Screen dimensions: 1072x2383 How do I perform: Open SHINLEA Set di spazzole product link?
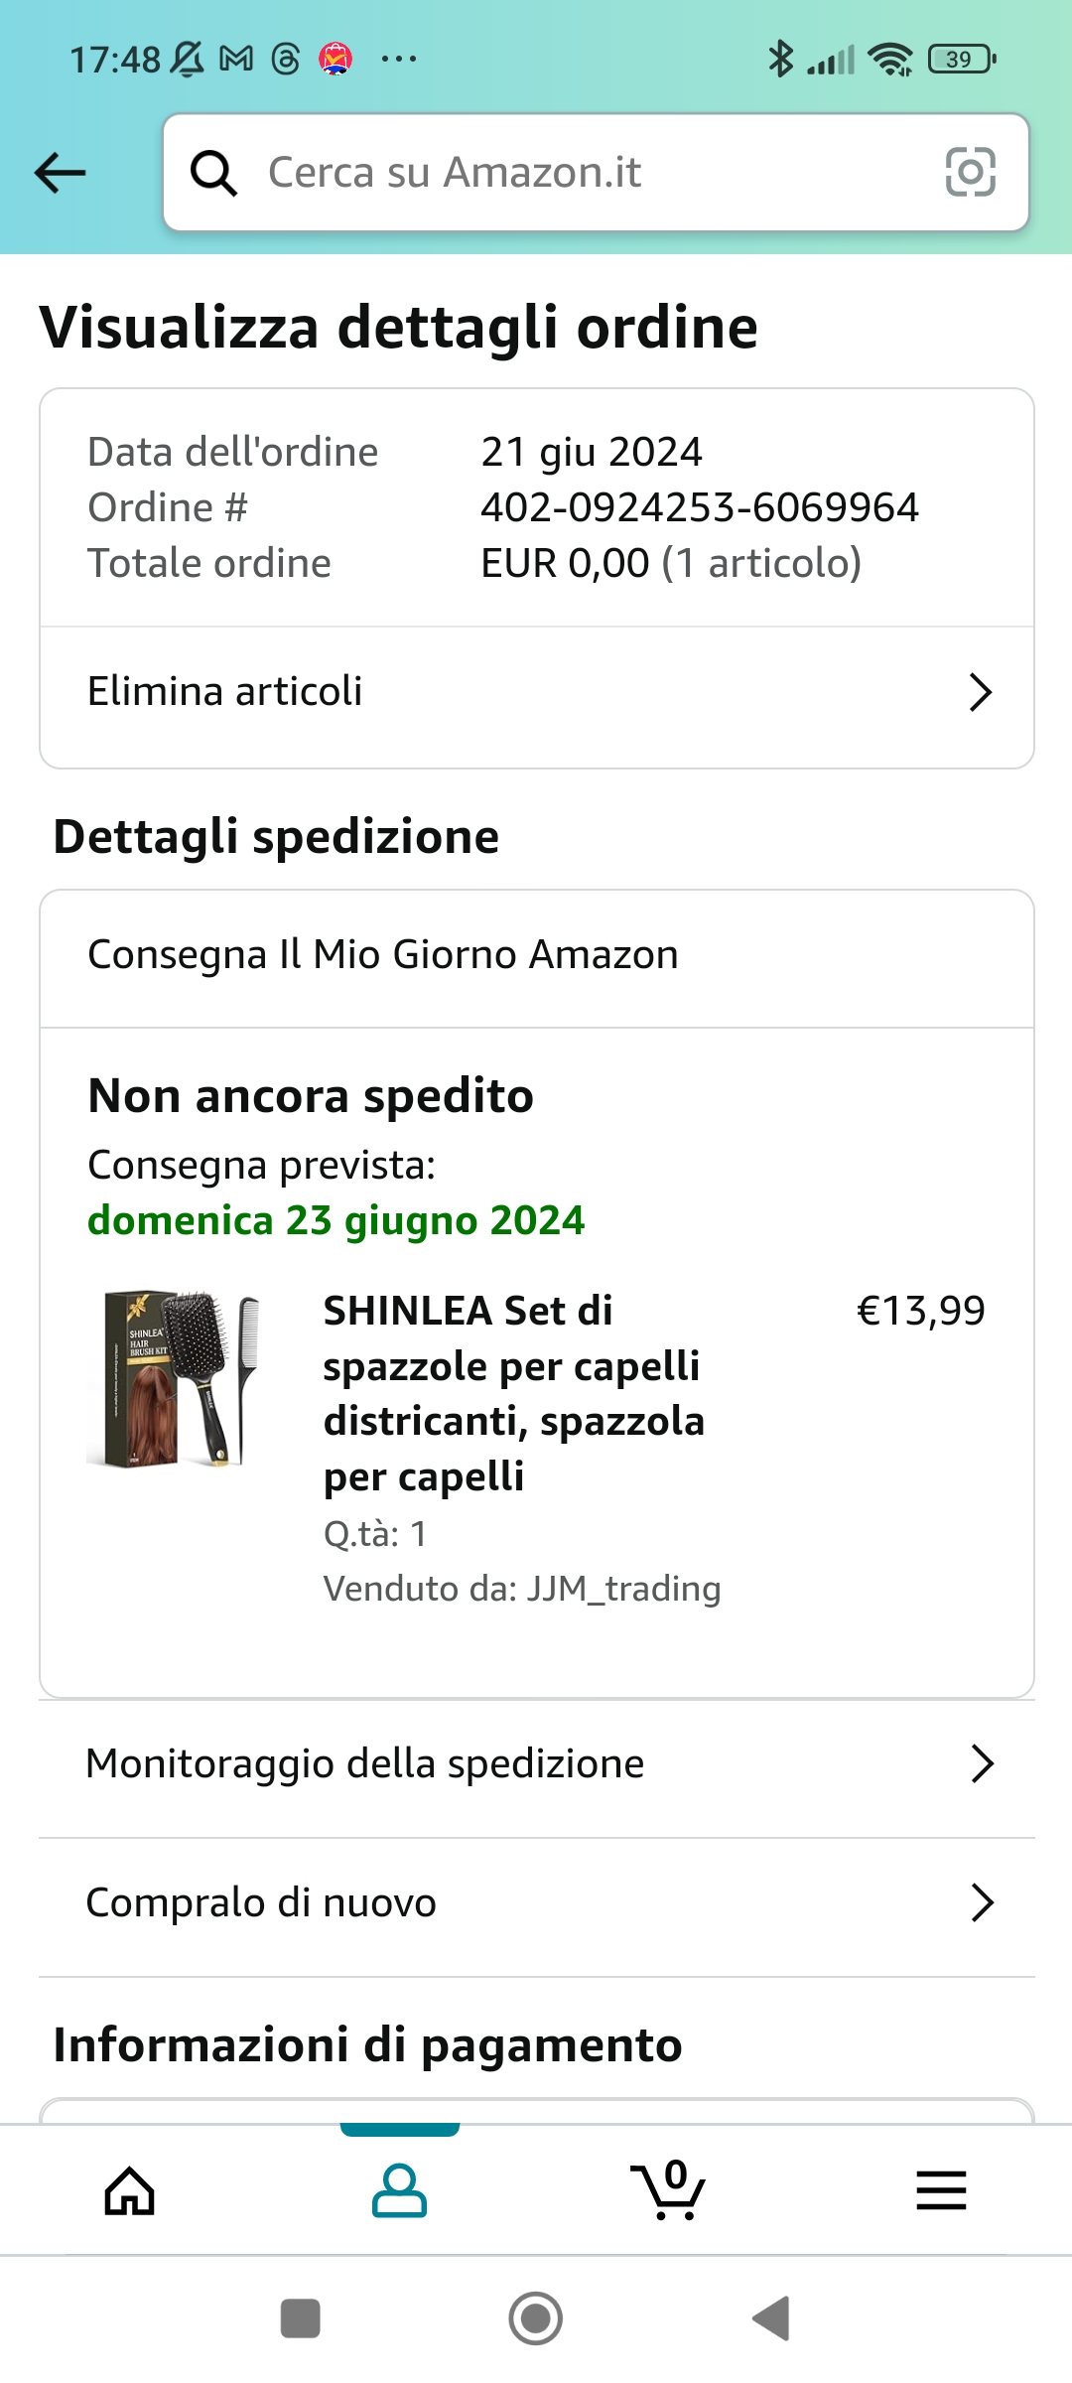[514, 1394]
